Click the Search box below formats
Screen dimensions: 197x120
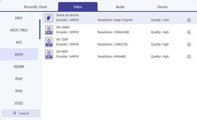click(x=21, y=113)
